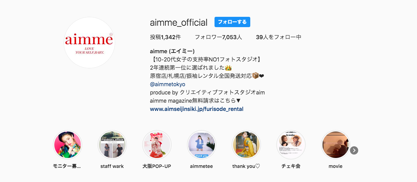
Task: Open the staff wark highlight circle
Action: tap(112, 145)
